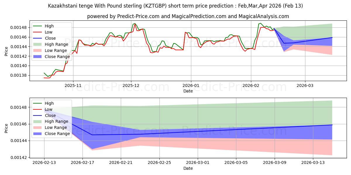Click the Predict-Price.com subtitle text
Image resolution: width=351 pixels, height=175 pixels.
[188, 17]
